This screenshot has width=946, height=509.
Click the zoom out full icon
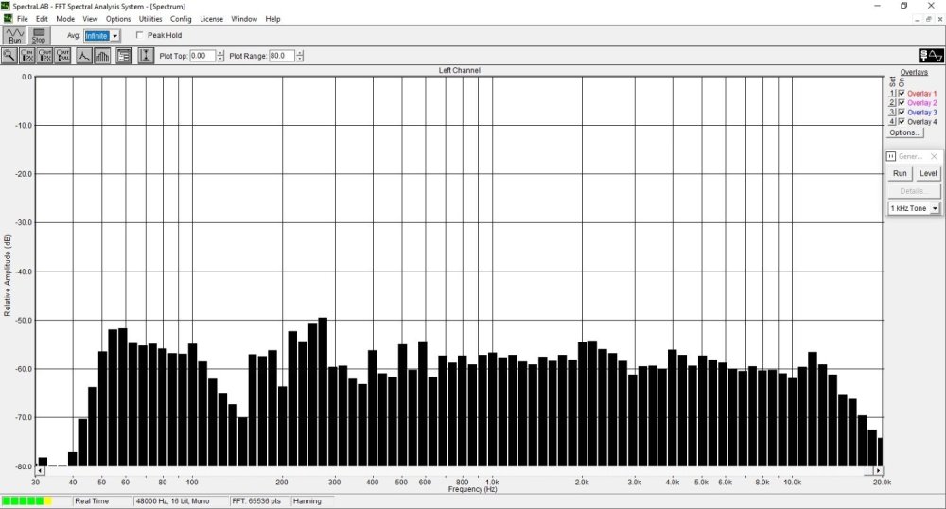coord(63,56)
